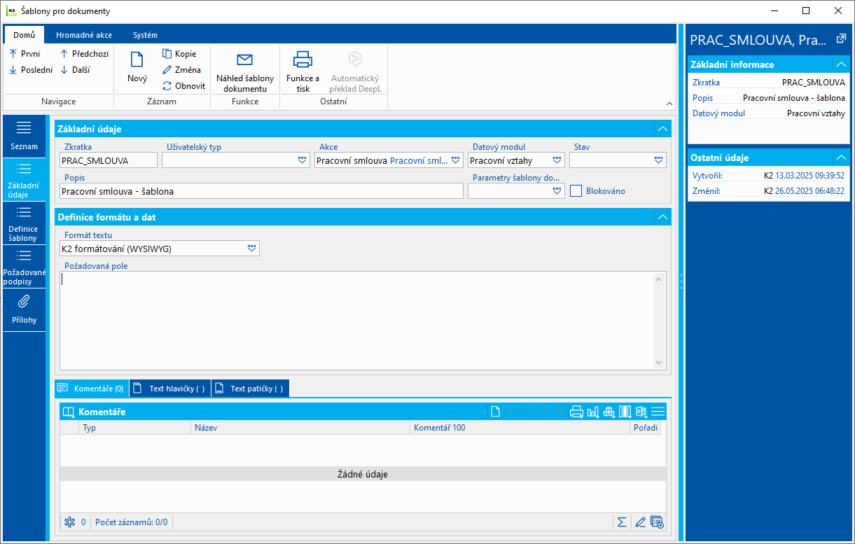Viewport: 855px width, 544px height.
Task: Select the Text patičky tab
Action: 251,388
